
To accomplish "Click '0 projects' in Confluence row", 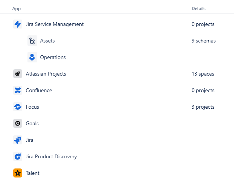I will (203, 90).
